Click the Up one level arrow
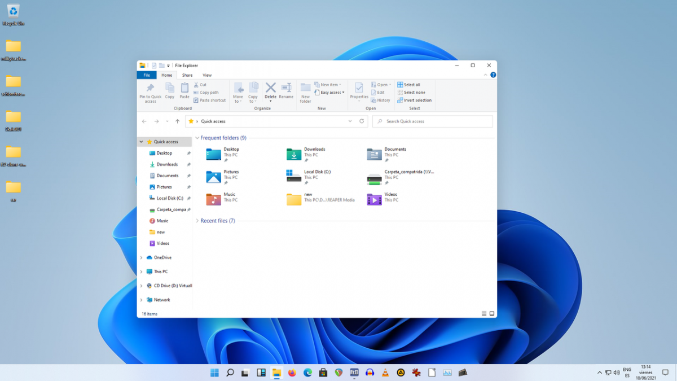Screen dimensions: 677x381 pos(177,121)
